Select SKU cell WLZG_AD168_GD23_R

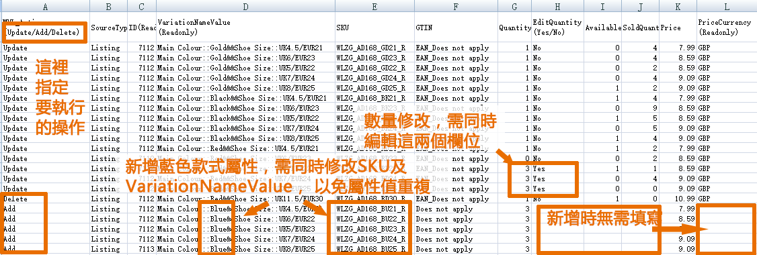pyautogui.click(x=374, y=58)
